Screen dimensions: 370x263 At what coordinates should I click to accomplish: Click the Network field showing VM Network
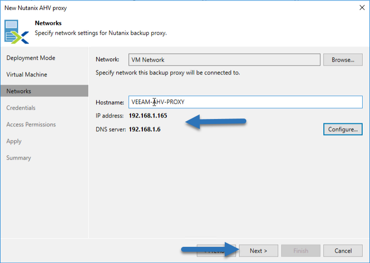[x=224, y=60]
